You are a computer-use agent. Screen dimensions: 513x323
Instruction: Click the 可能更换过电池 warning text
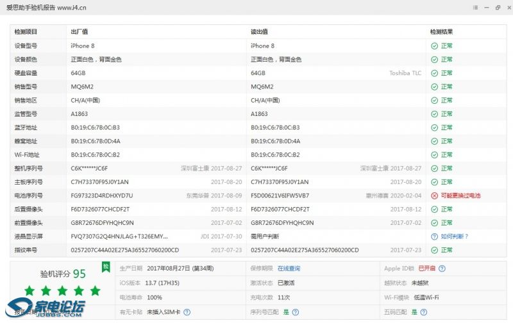coord(460,195)
